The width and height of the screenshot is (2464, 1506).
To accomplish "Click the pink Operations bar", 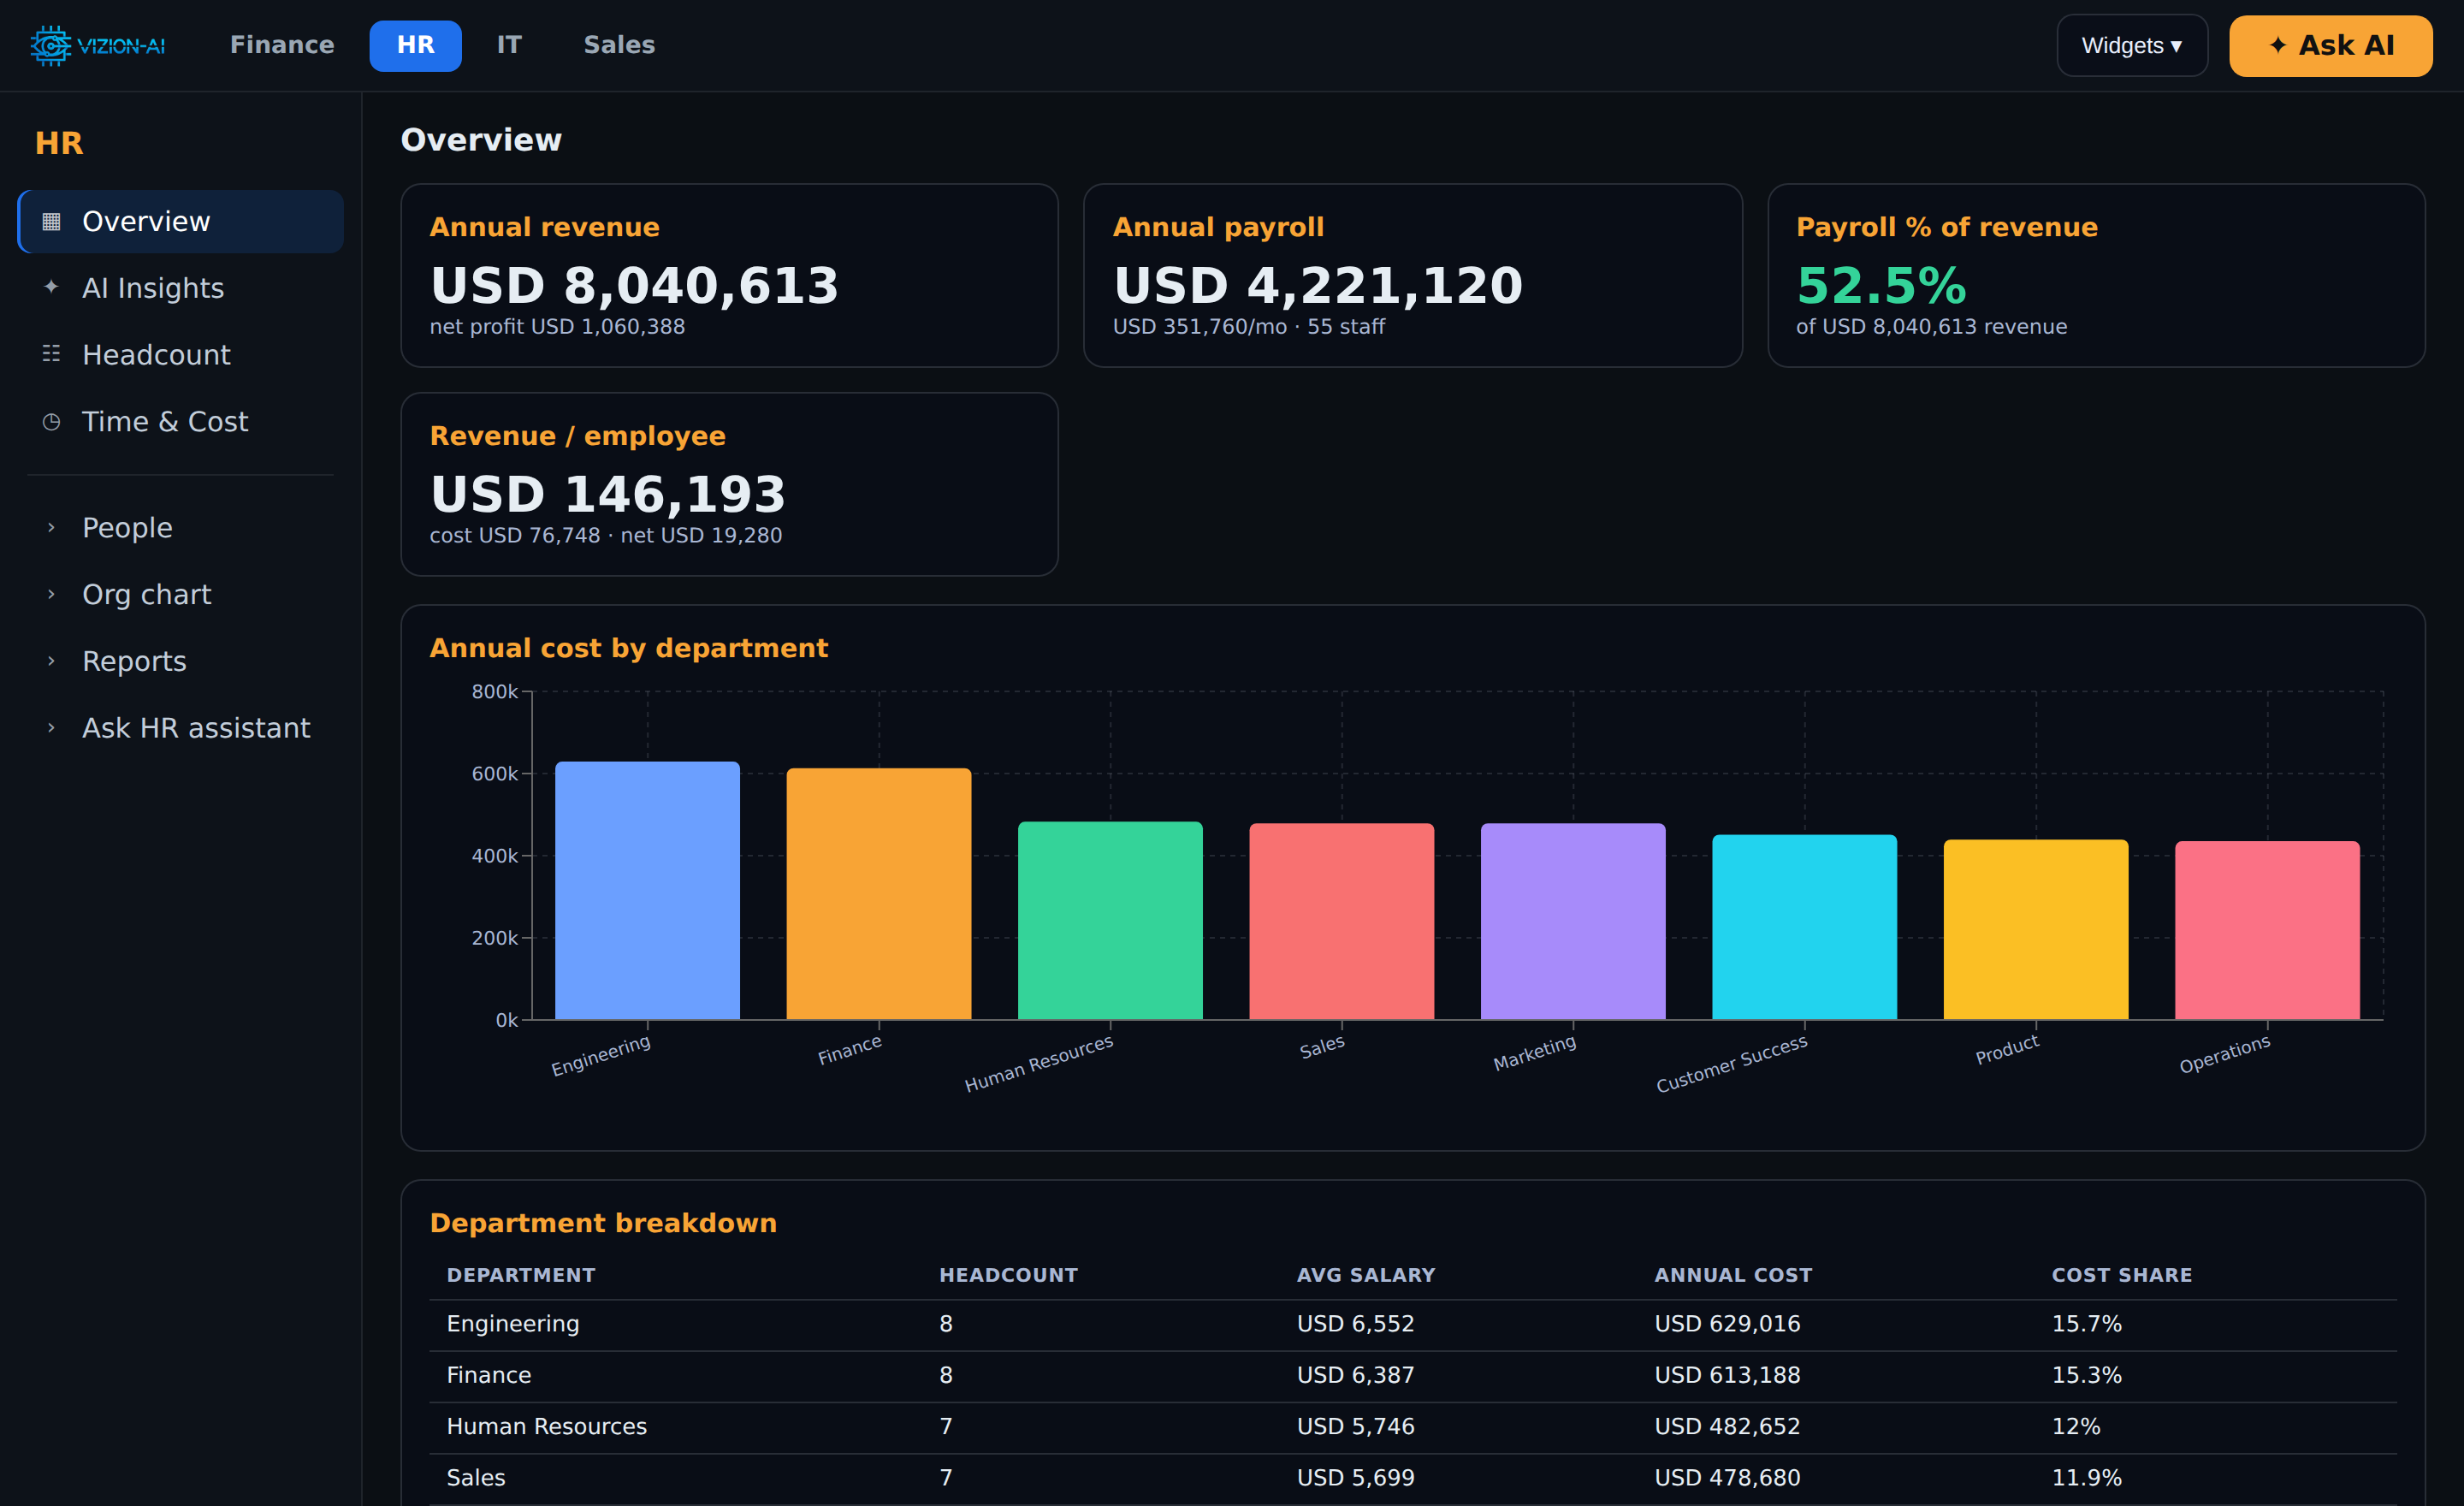I will click(2267, 931).
